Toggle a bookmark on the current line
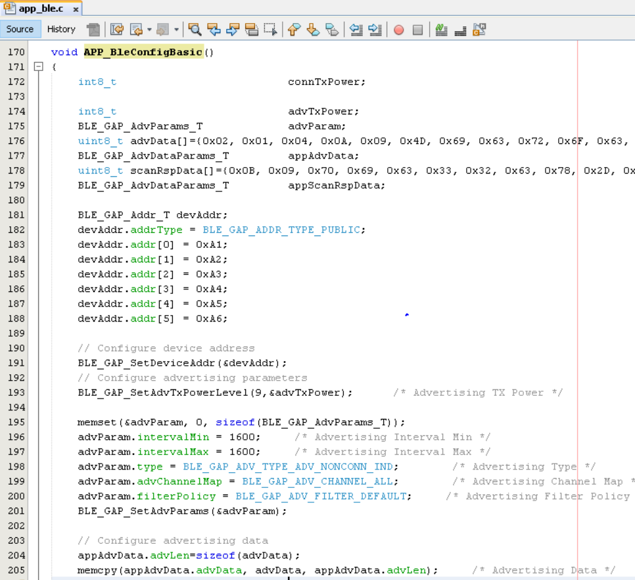Viewport: 635px width, 580px height. point(332,30)
